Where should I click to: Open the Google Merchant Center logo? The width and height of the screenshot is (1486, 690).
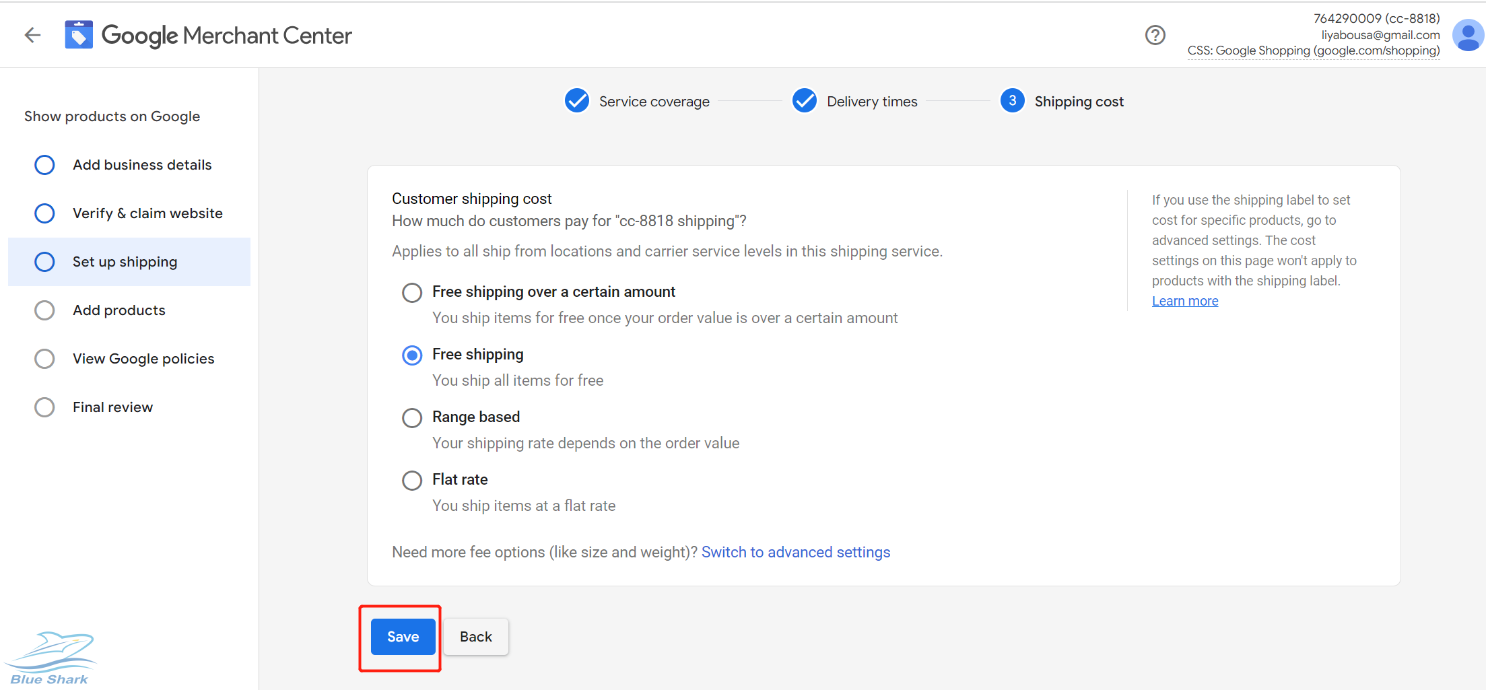[209, 35]
